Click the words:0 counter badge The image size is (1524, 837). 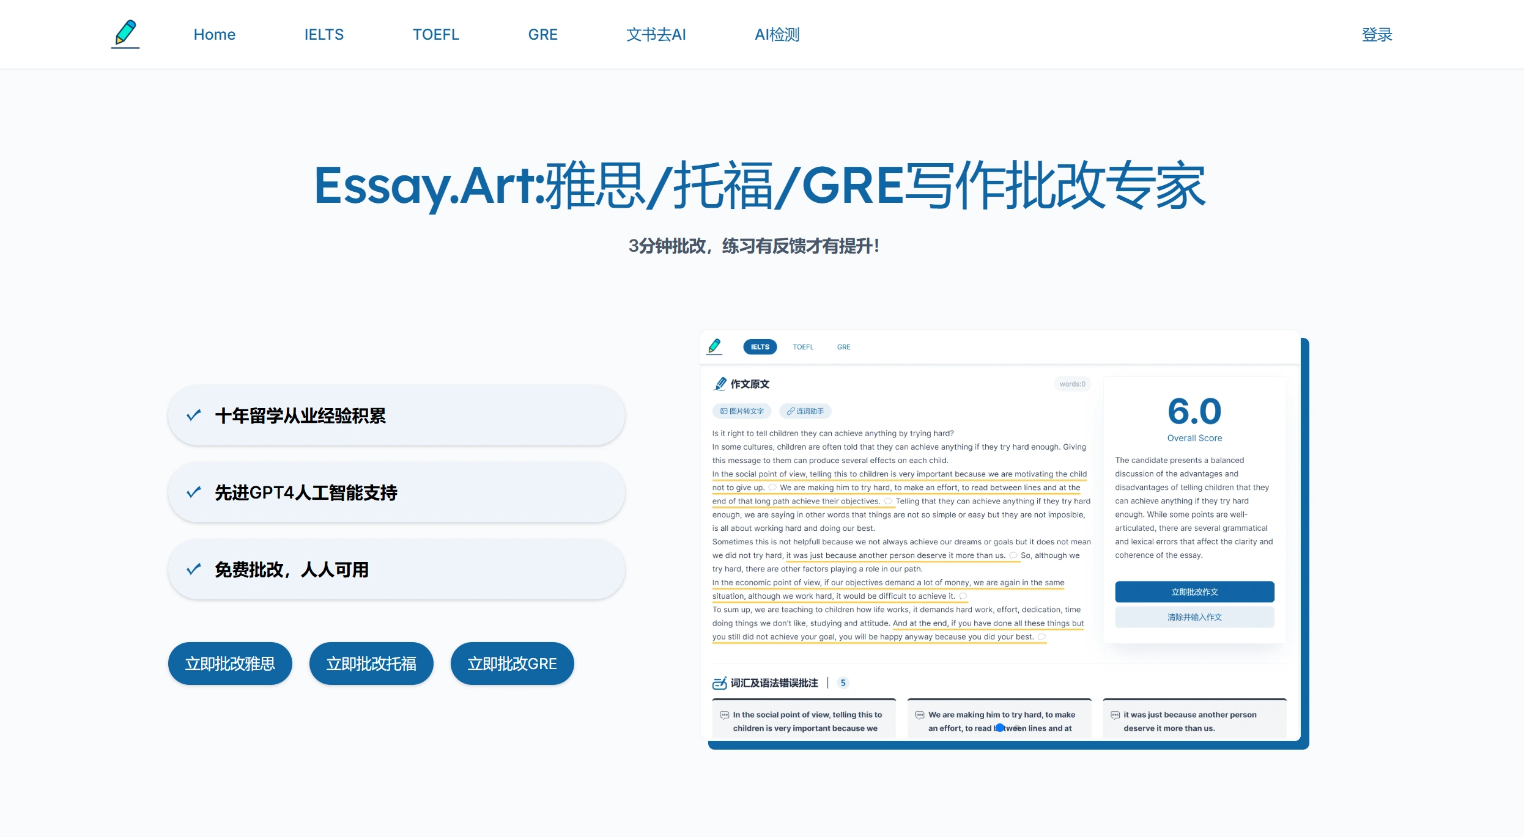click(x=1072, y=384)
